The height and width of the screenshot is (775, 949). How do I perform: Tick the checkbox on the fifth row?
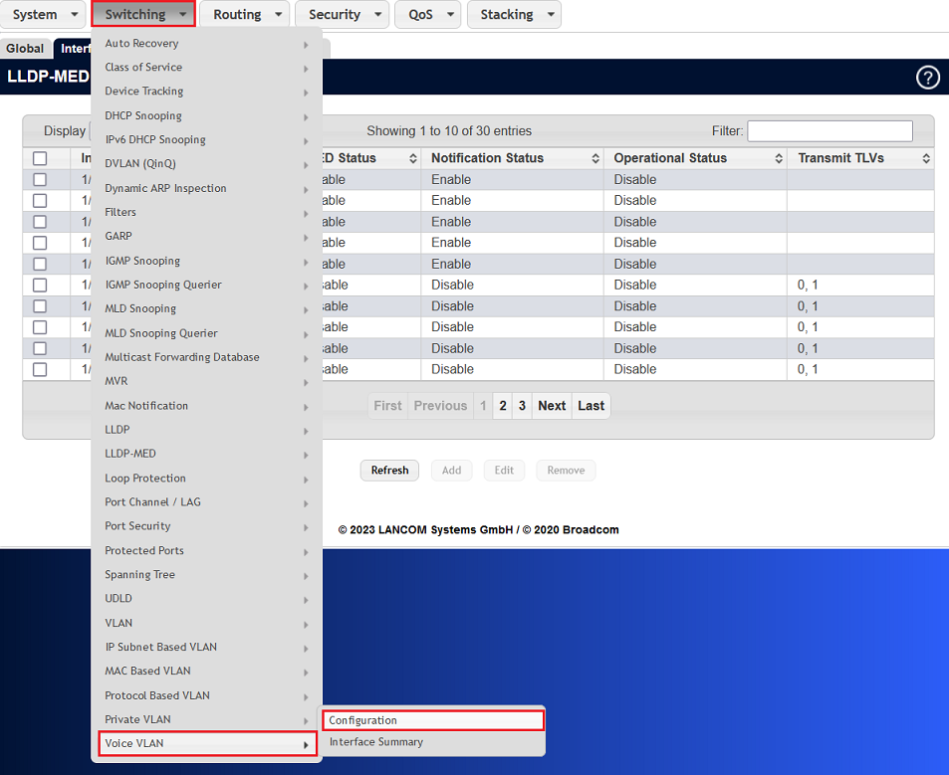39,264
